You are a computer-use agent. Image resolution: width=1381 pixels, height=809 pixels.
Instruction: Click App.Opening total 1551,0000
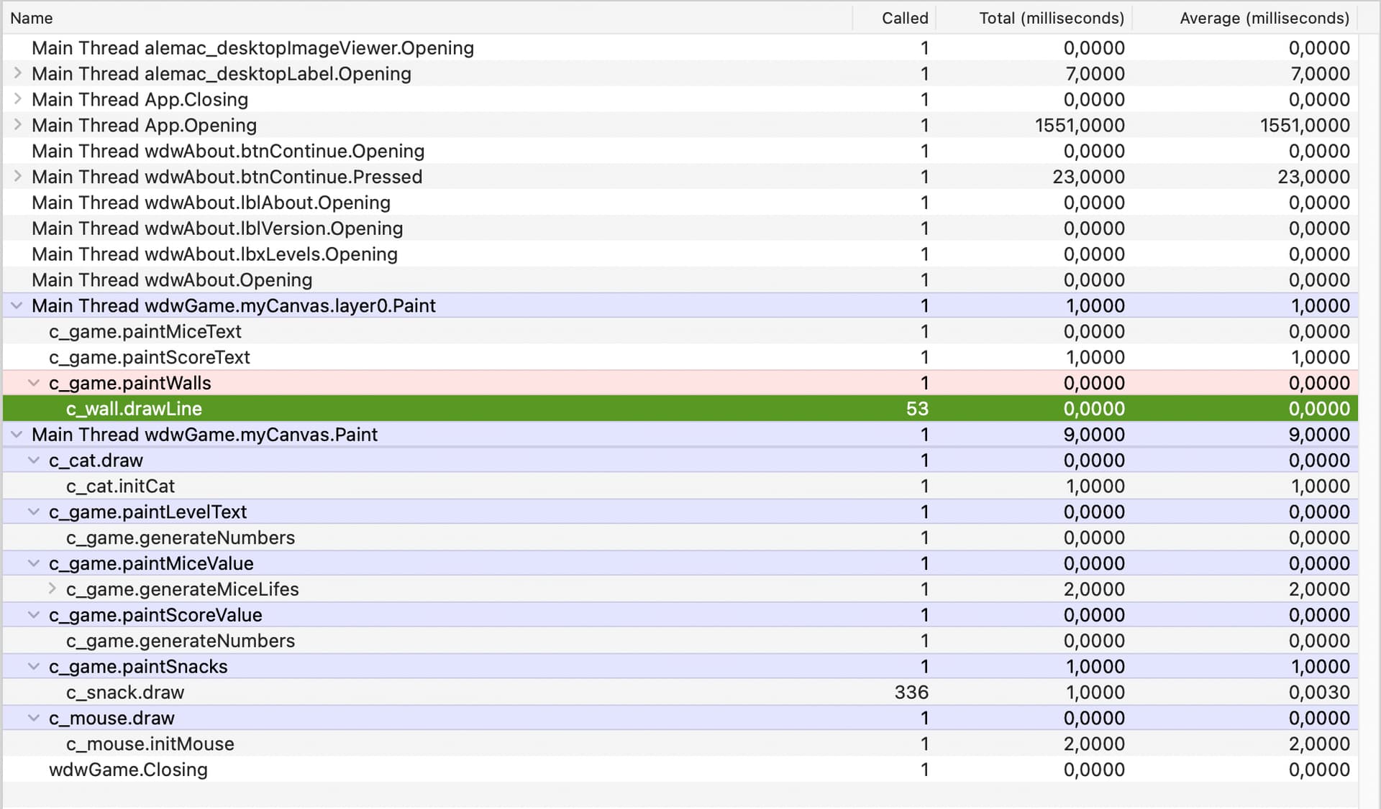coord(1080,126)
